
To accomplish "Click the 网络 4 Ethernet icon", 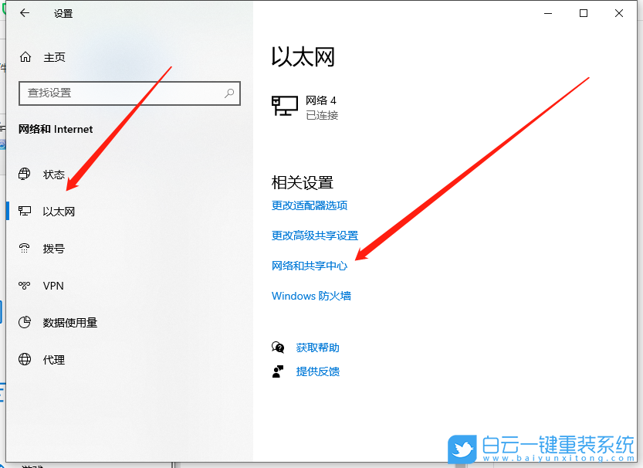I will point(284,105).
